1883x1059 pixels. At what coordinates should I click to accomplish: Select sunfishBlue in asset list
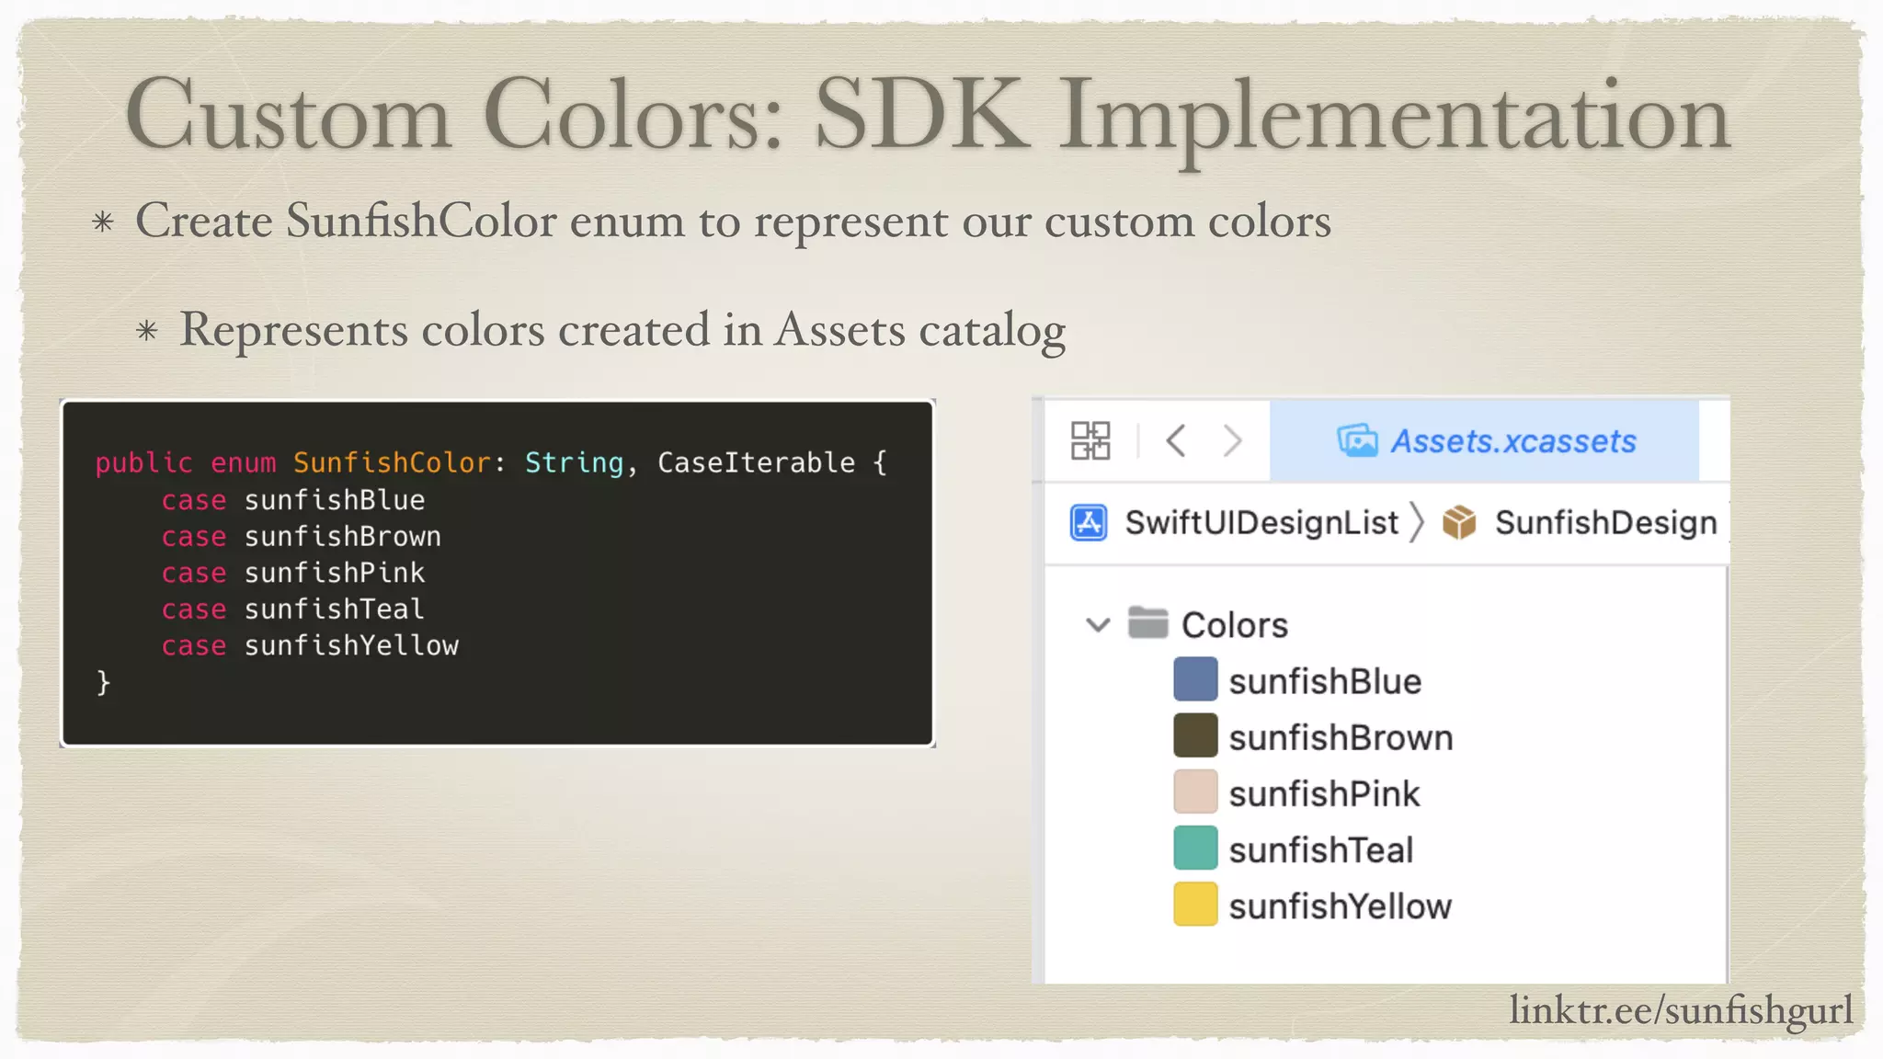click(1325, 681)
